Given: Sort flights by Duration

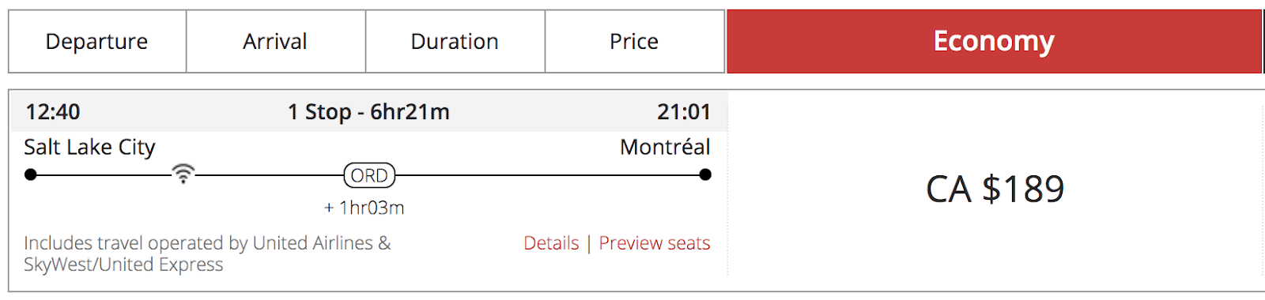Looking at the screenshot, I should (x=455, y=41).
